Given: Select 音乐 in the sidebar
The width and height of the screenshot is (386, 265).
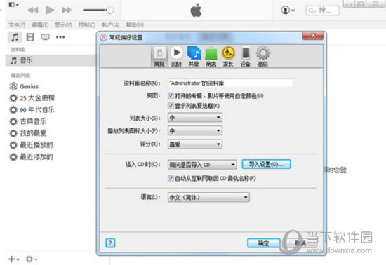Looking at the screenshot, I should [x=51, y=60].
